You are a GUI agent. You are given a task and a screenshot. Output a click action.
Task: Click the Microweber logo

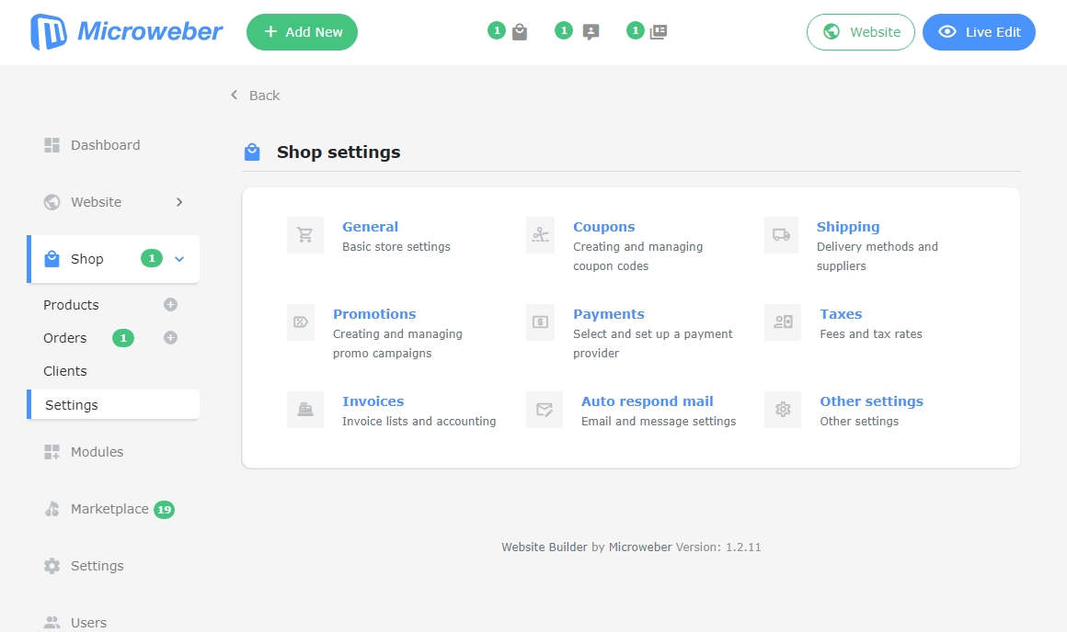click(x=127, y=32)
